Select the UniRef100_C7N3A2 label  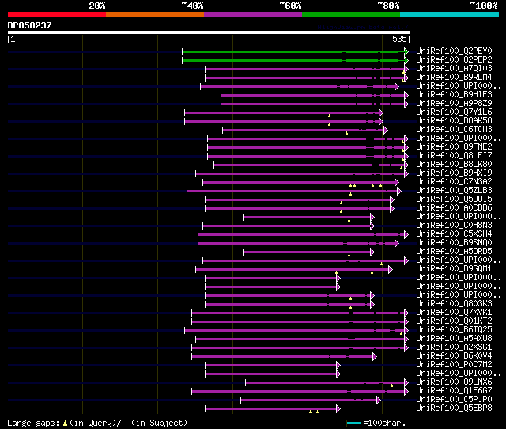pyautogui.click(x=454, y=182)
